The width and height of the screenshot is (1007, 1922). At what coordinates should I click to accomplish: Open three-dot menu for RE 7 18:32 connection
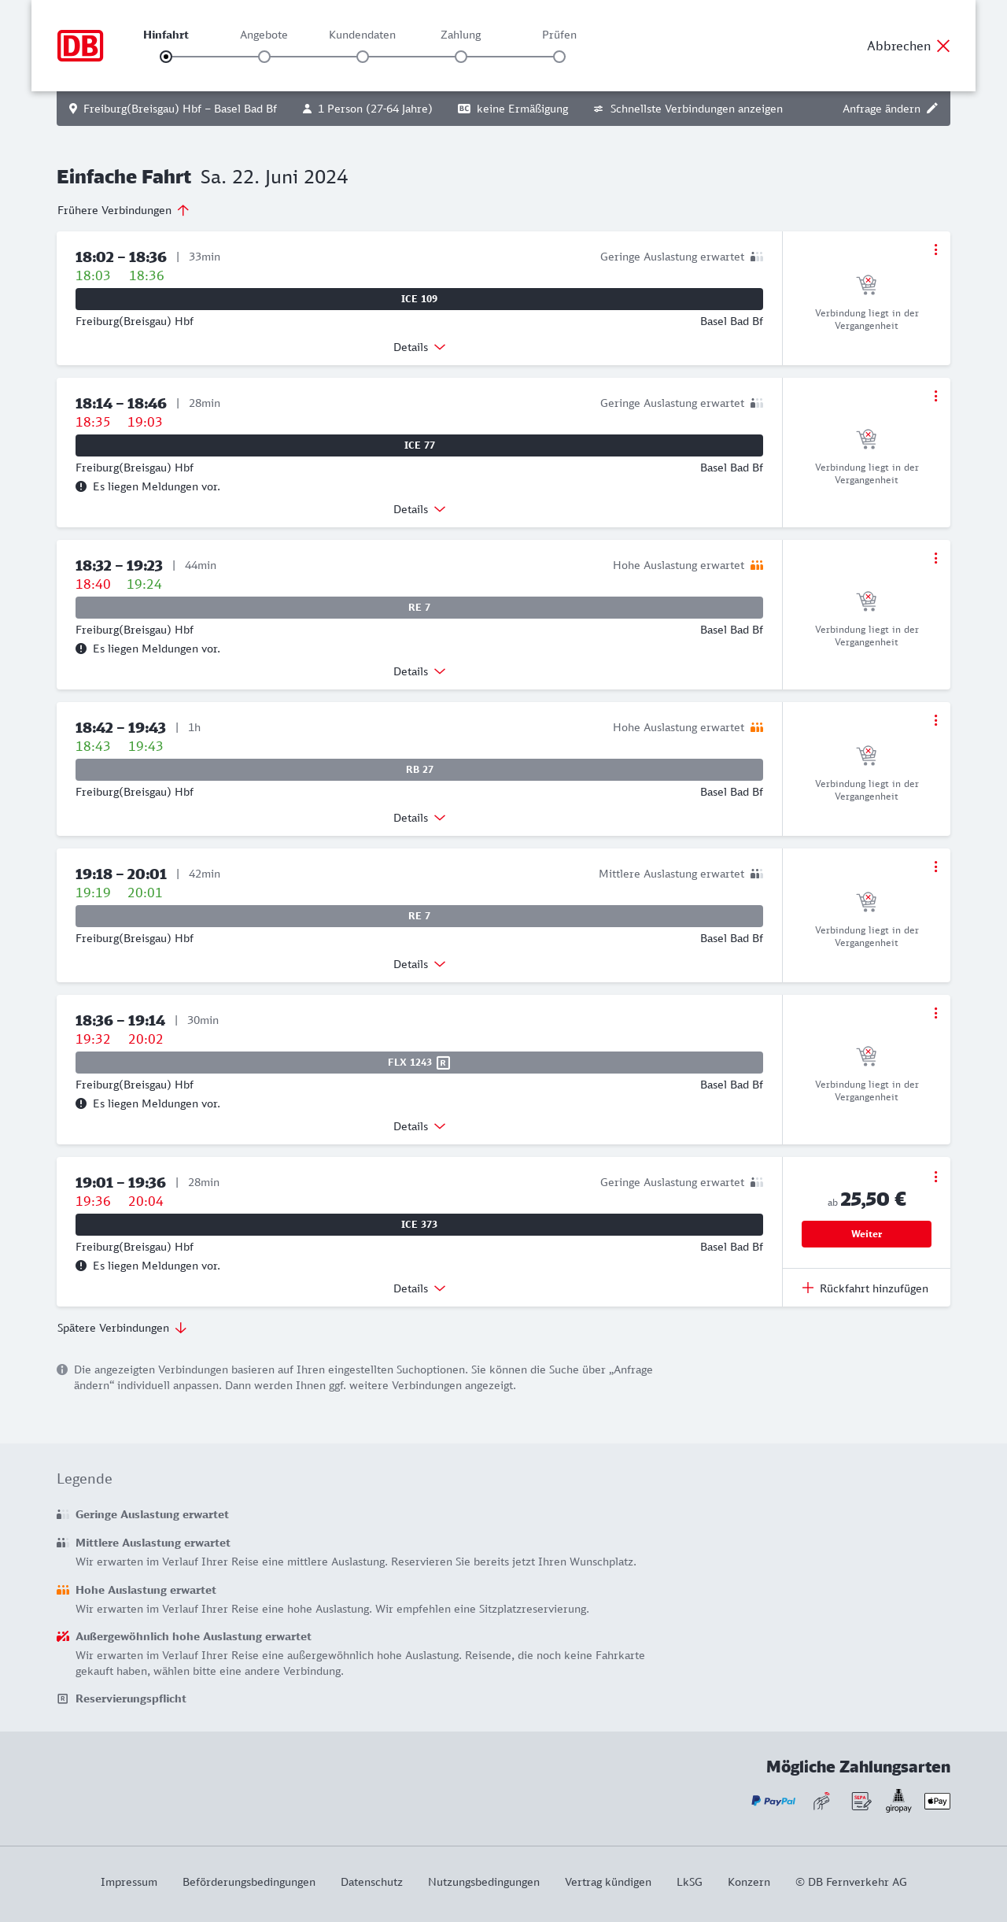(x=935, y=558)
